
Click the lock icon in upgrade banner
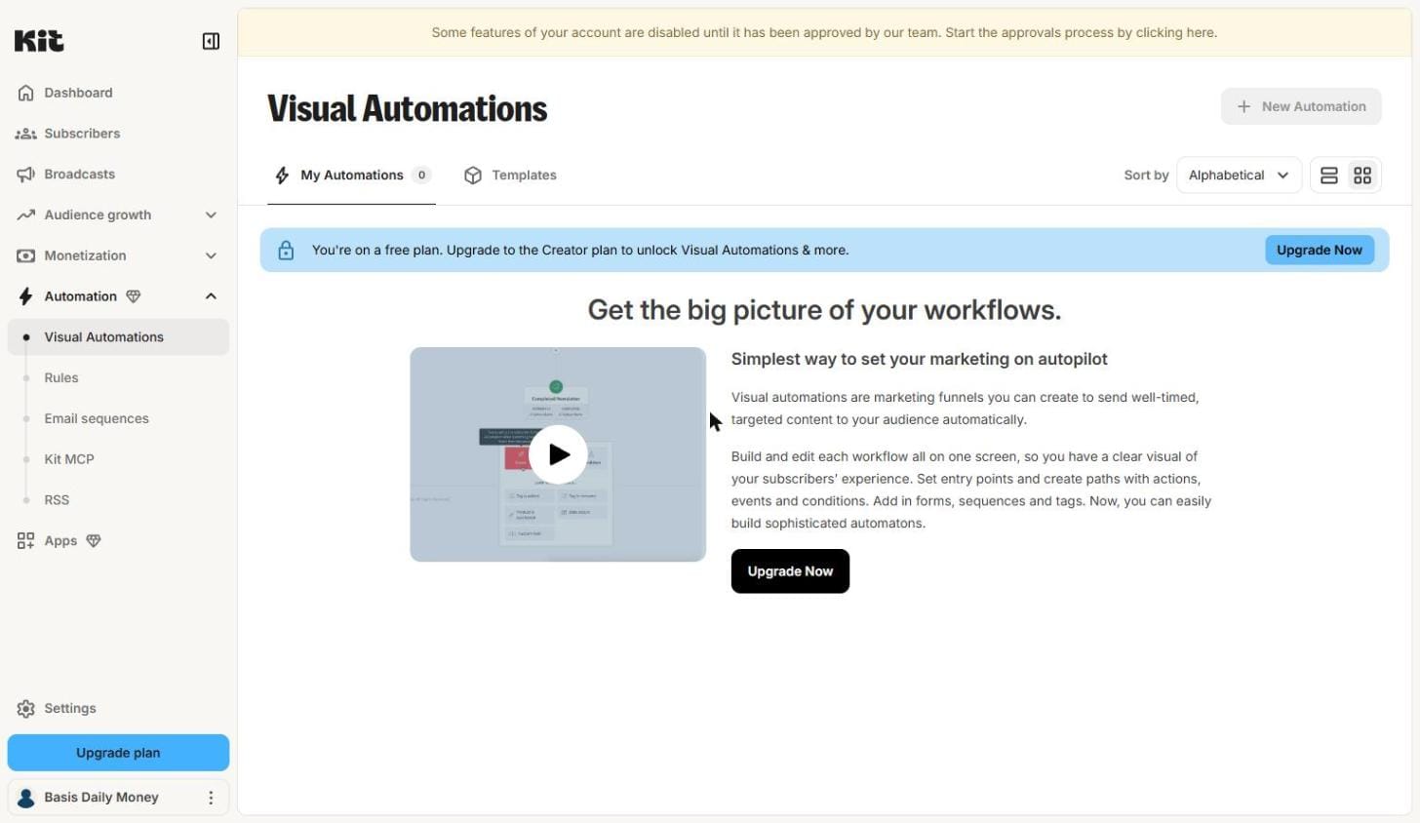286,251
